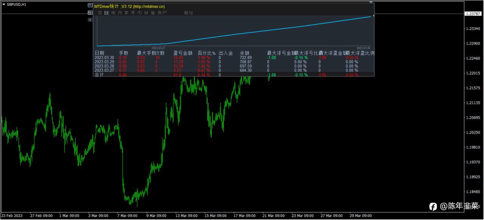
Task: Click total profit 41.8
Action: [x=177, y=75]
